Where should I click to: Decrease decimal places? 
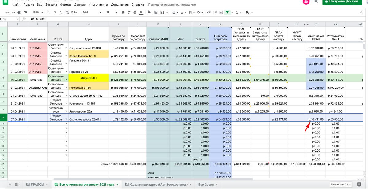[60, 12]
